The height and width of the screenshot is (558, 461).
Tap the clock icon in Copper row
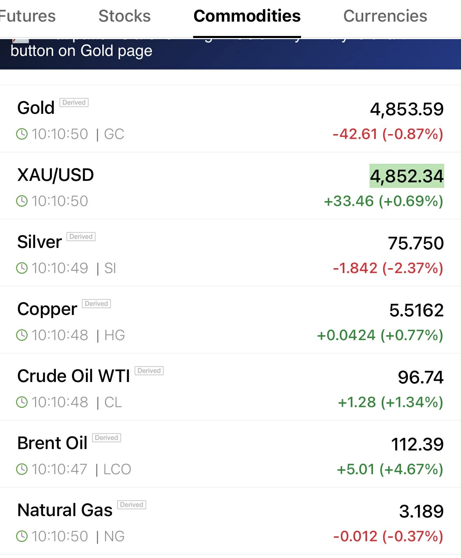[22, 335]
